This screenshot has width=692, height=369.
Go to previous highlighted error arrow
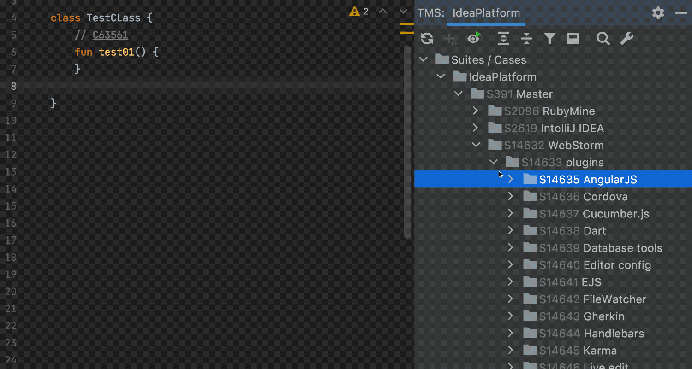[383, 11]
